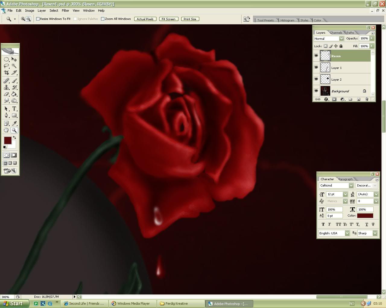
Task: Open the (Auto) leading dropdown
Action: click(x=376, y=194)
